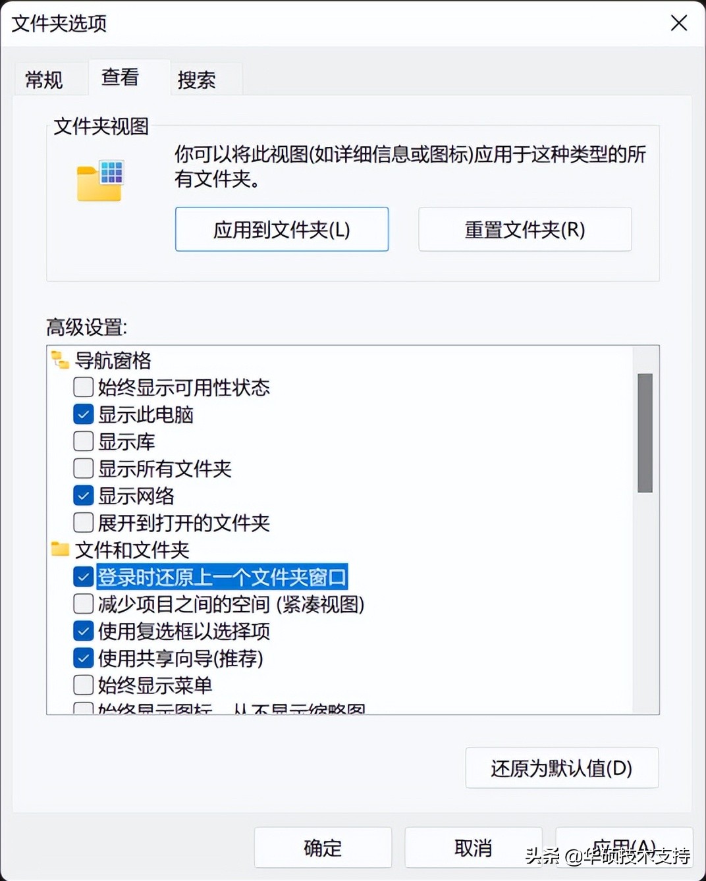This screenshot has height=881, width=706.
Task: Confirm settings with the 确定 button
Action: click(x=322, y=847)
